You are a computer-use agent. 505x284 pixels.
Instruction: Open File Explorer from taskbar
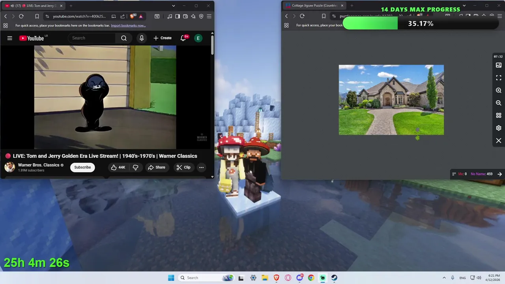tap(265, 278)
